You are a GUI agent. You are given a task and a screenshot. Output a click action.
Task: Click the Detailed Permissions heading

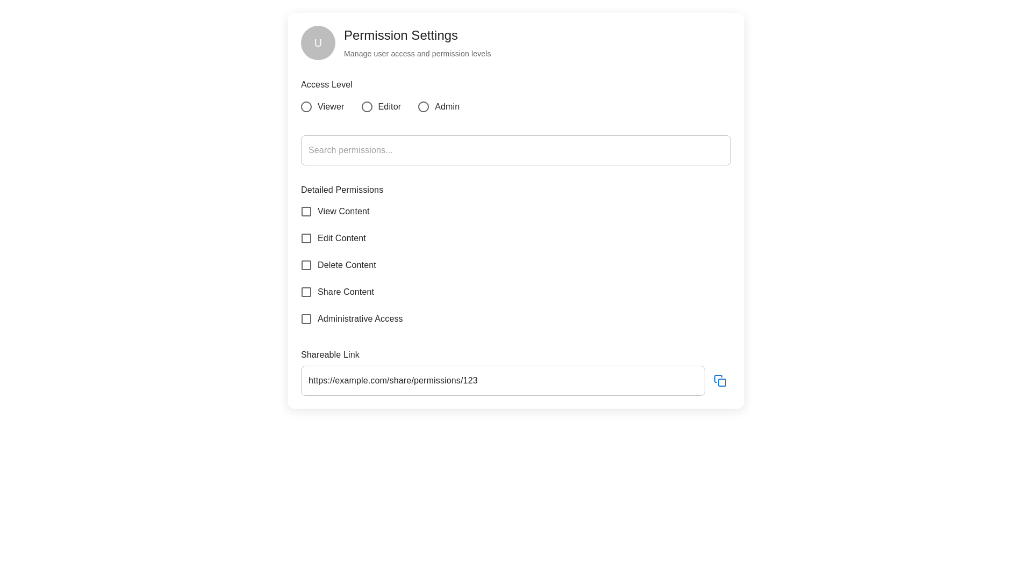pyautogui.click(x=342, y=190)
